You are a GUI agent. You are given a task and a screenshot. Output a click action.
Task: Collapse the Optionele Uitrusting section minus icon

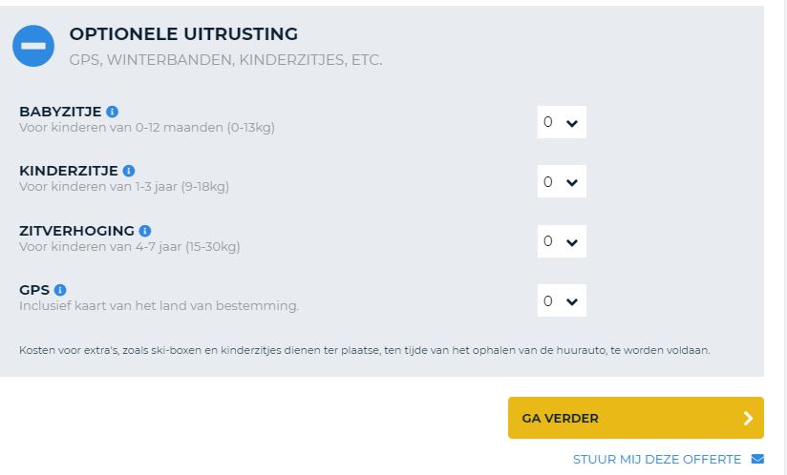pos(33,46)
